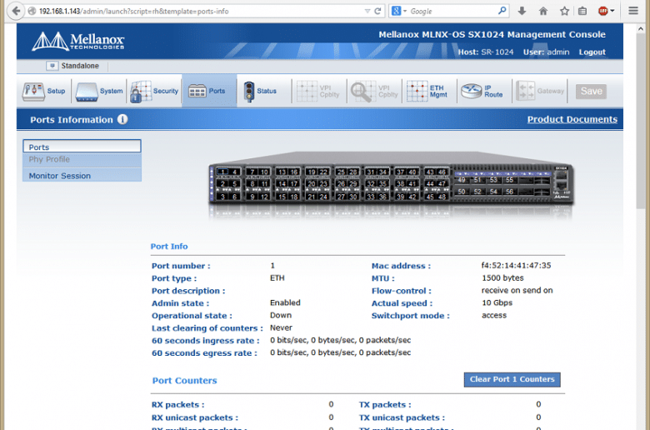Open the browser downloads arrow icon
Screen dimensions: 650x430
(x=522, y=11)
